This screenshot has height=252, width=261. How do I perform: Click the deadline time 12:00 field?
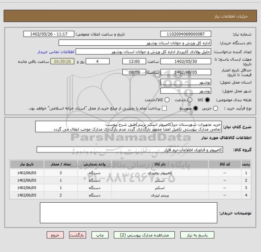134,62
